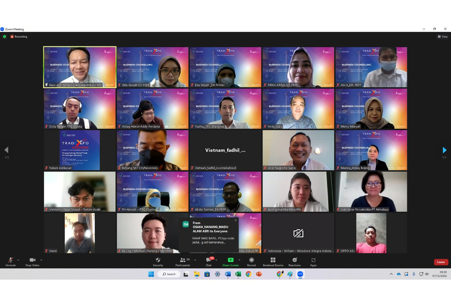
Task: Open Breakout Rooms
Action: coord(273,261)
